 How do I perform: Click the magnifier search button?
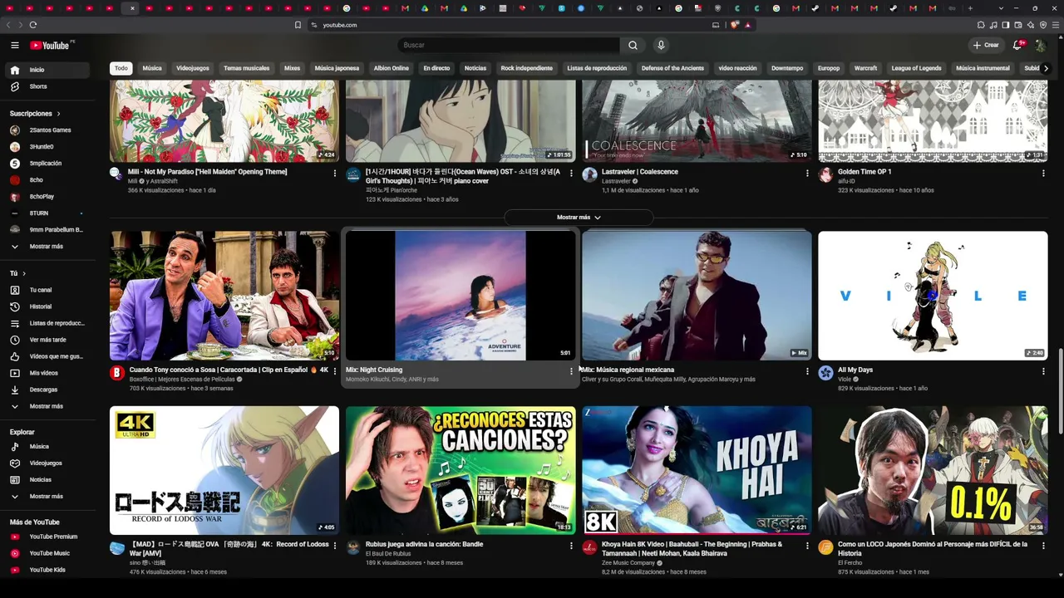pos(633,45)
